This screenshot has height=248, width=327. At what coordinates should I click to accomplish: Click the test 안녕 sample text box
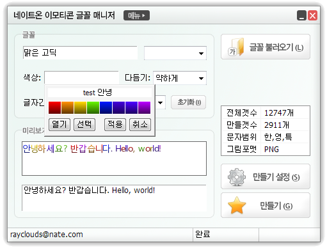pos(100,93)
